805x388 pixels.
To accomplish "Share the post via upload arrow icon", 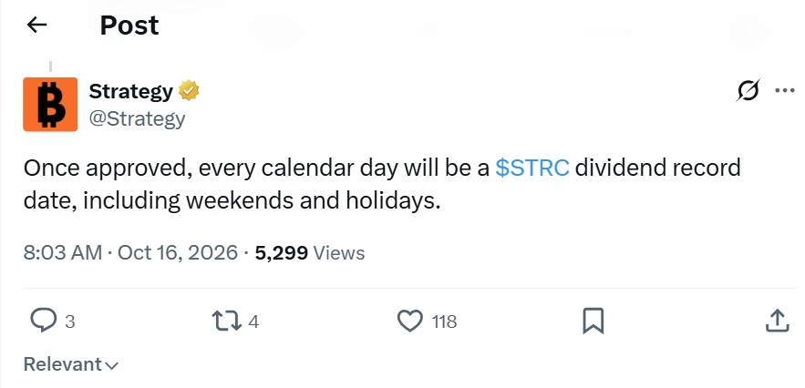I will [x=777, y=321].
